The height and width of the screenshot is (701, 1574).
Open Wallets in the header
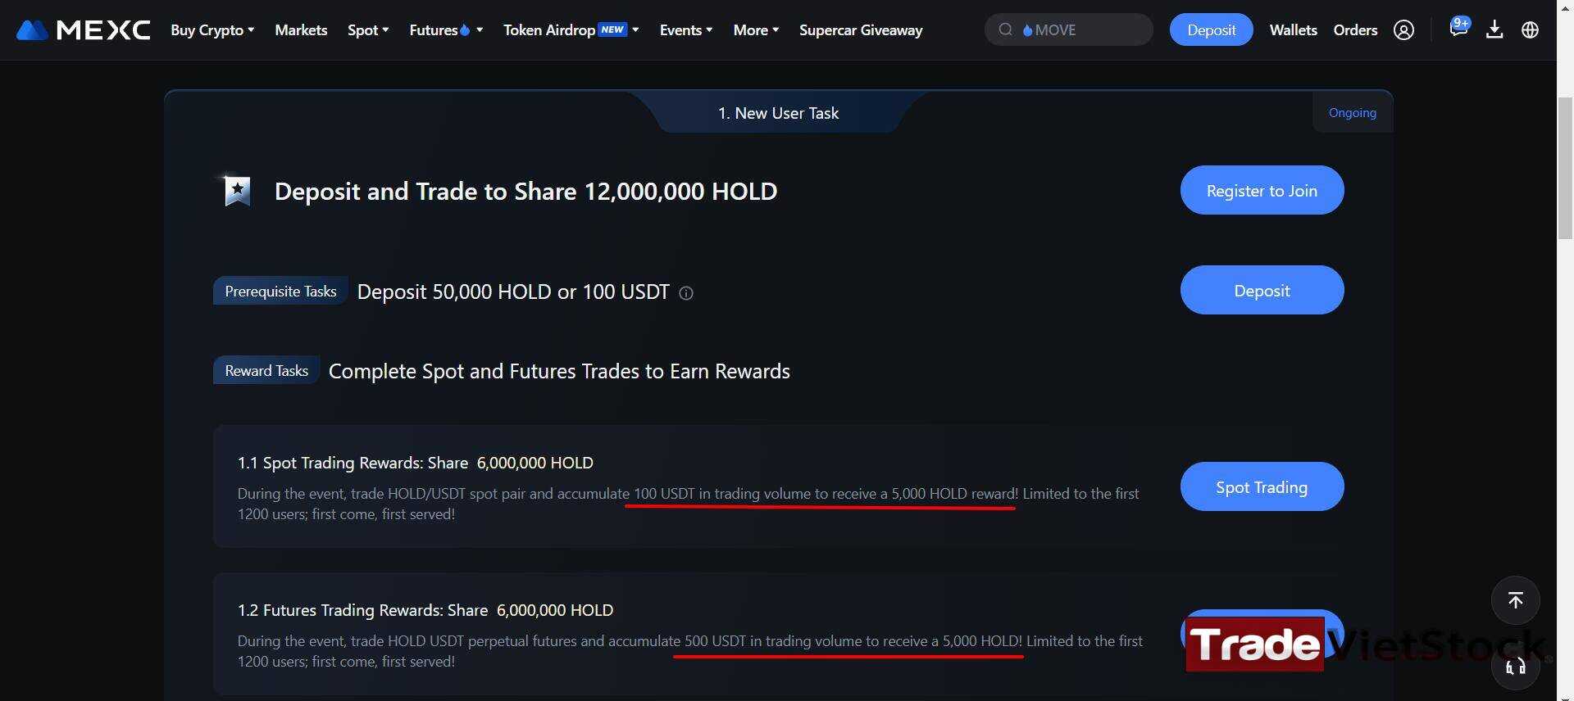pos(1293,30)
